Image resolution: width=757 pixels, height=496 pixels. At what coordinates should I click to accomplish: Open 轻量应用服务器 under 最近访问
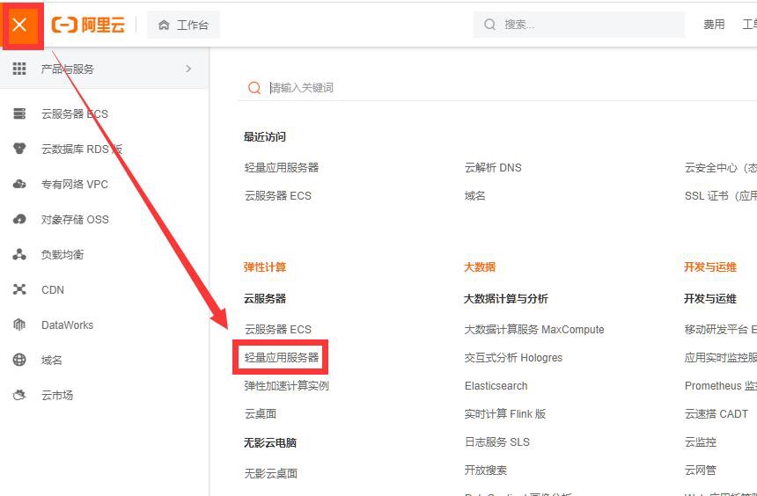(x=282, y=167)
